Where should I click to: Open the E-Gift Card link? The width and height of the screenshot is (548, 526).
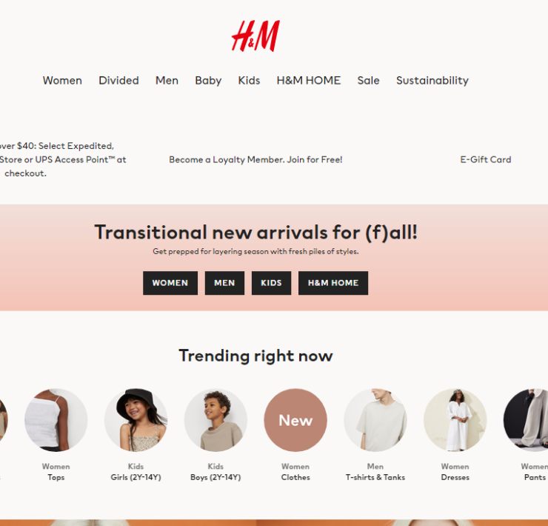point(486,159)
